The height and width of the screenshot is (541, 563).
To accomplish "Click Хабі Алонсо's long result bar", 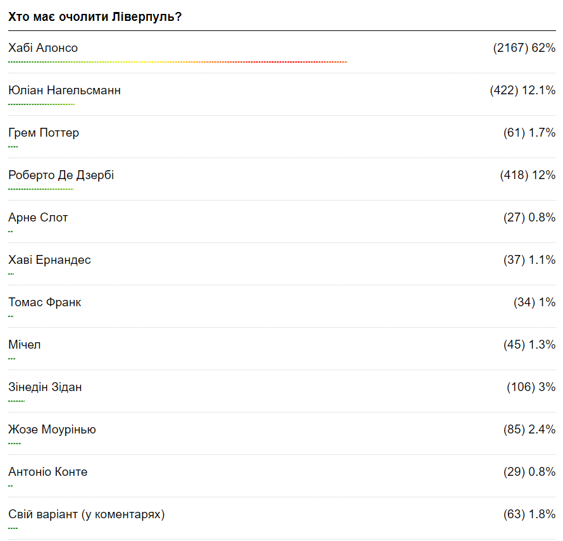I will (178, 62).
